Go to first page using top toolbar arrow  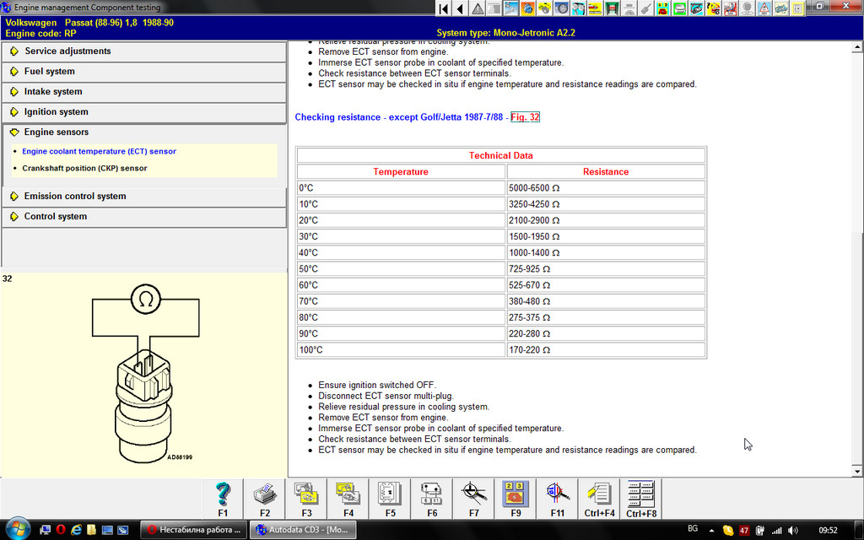443,8
